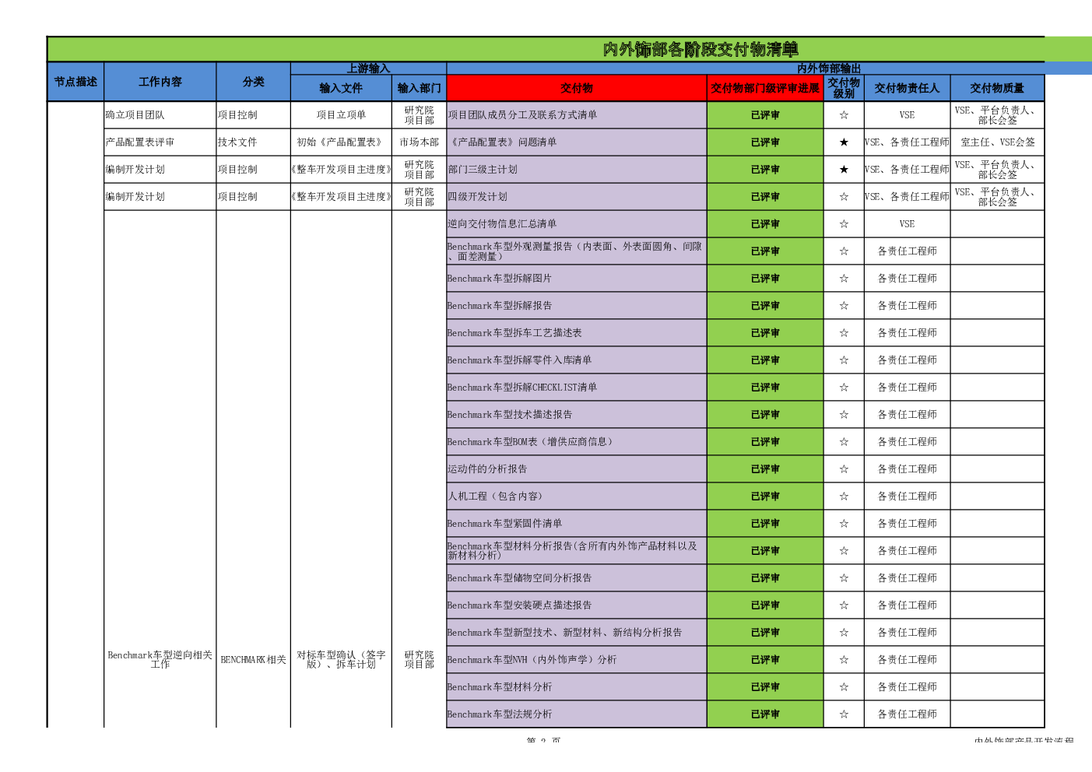The image size is (1092, 772).
Task: Select the 交付物责任人 header
Action: point(907,88)
